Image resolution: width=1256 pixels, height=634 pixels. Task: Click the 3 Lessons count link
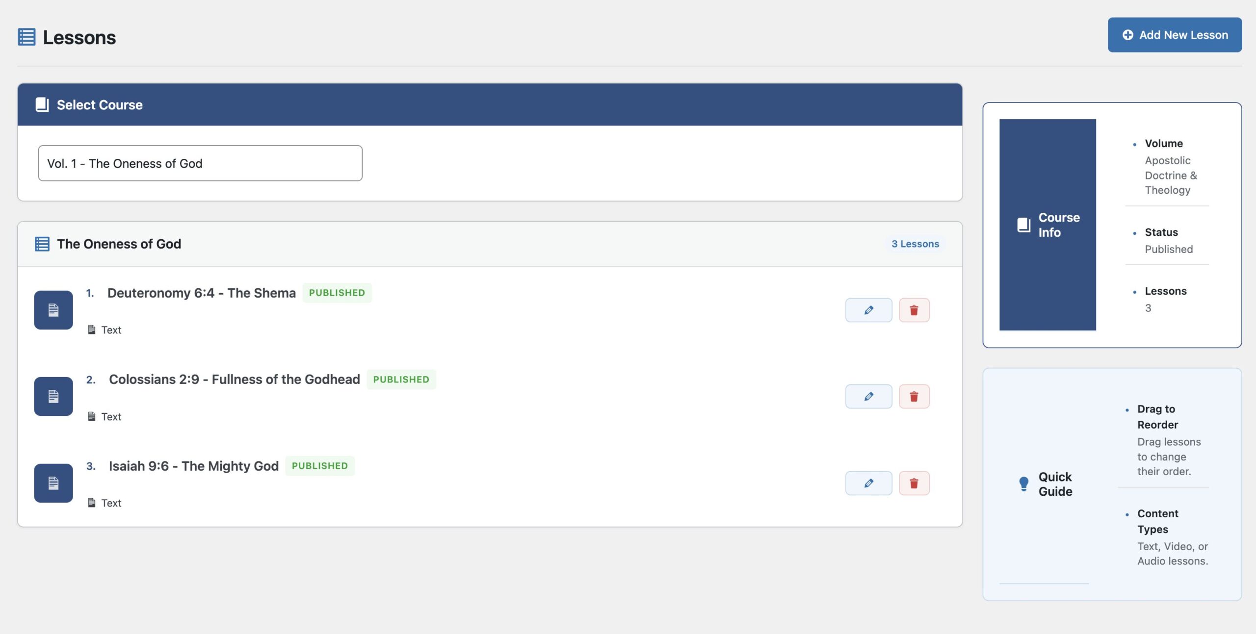pos(916,243)
